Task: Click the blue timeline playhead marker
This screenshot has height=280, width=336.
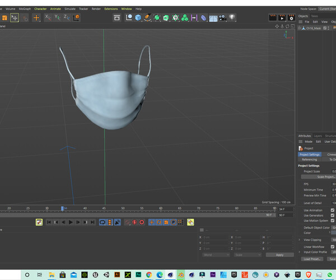Action: (x=62, y=208)
